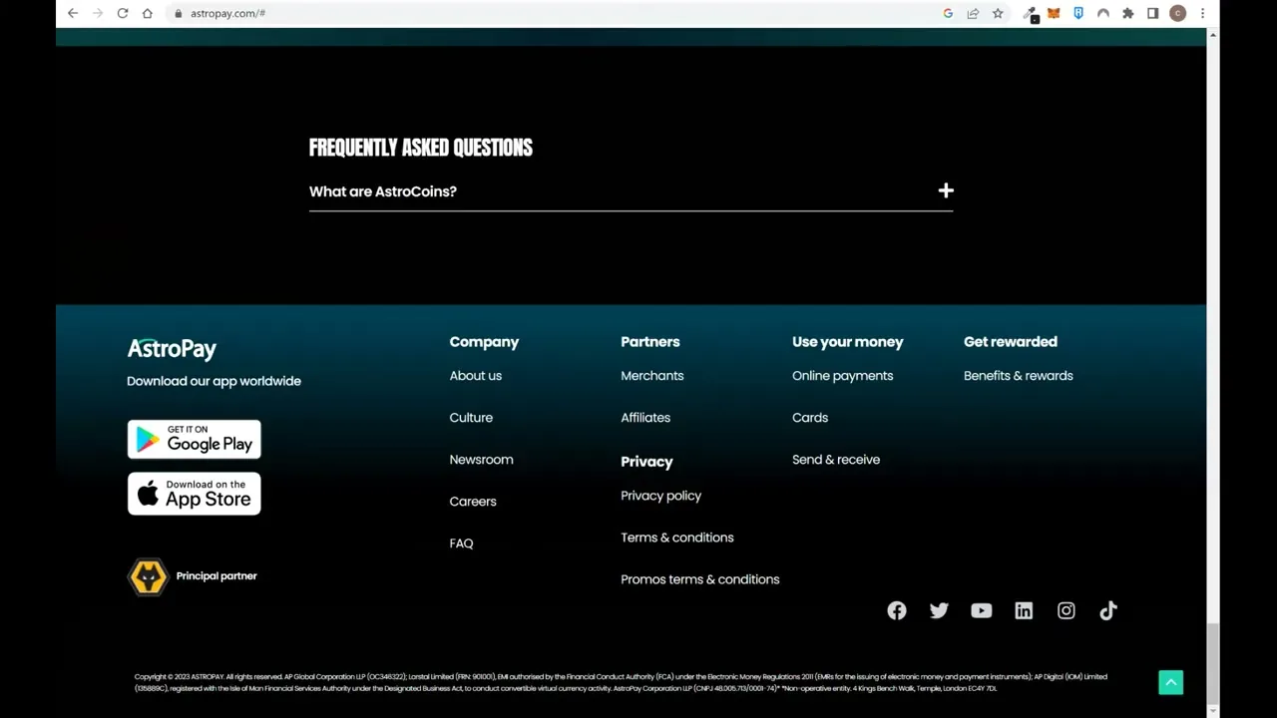Viewport: 1277px width, 718px height.
Task: Click the Company column heading
Action: tap(484, 342)
